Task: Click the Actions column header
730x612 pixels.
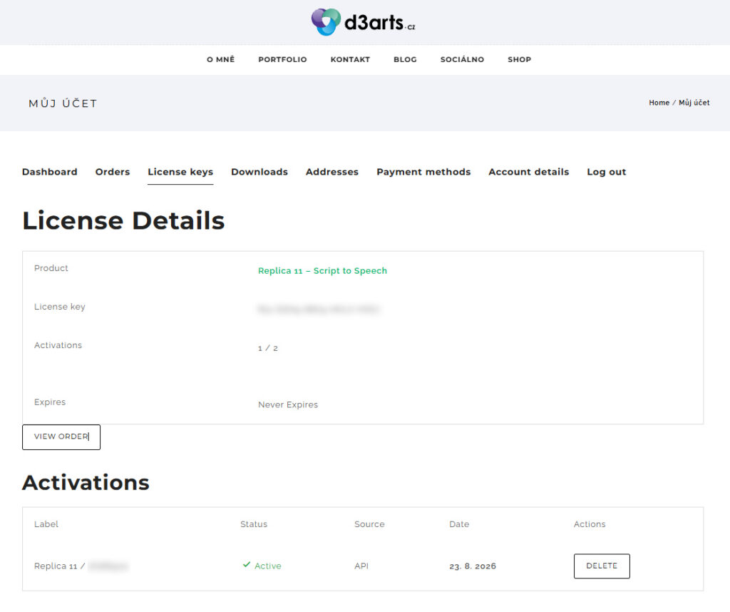Action: (x=590, y=524)
